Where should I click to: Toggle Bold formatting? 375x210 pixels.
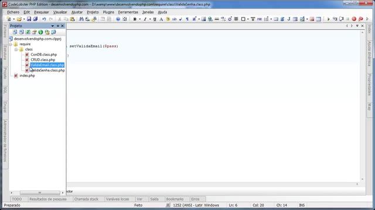135,19
